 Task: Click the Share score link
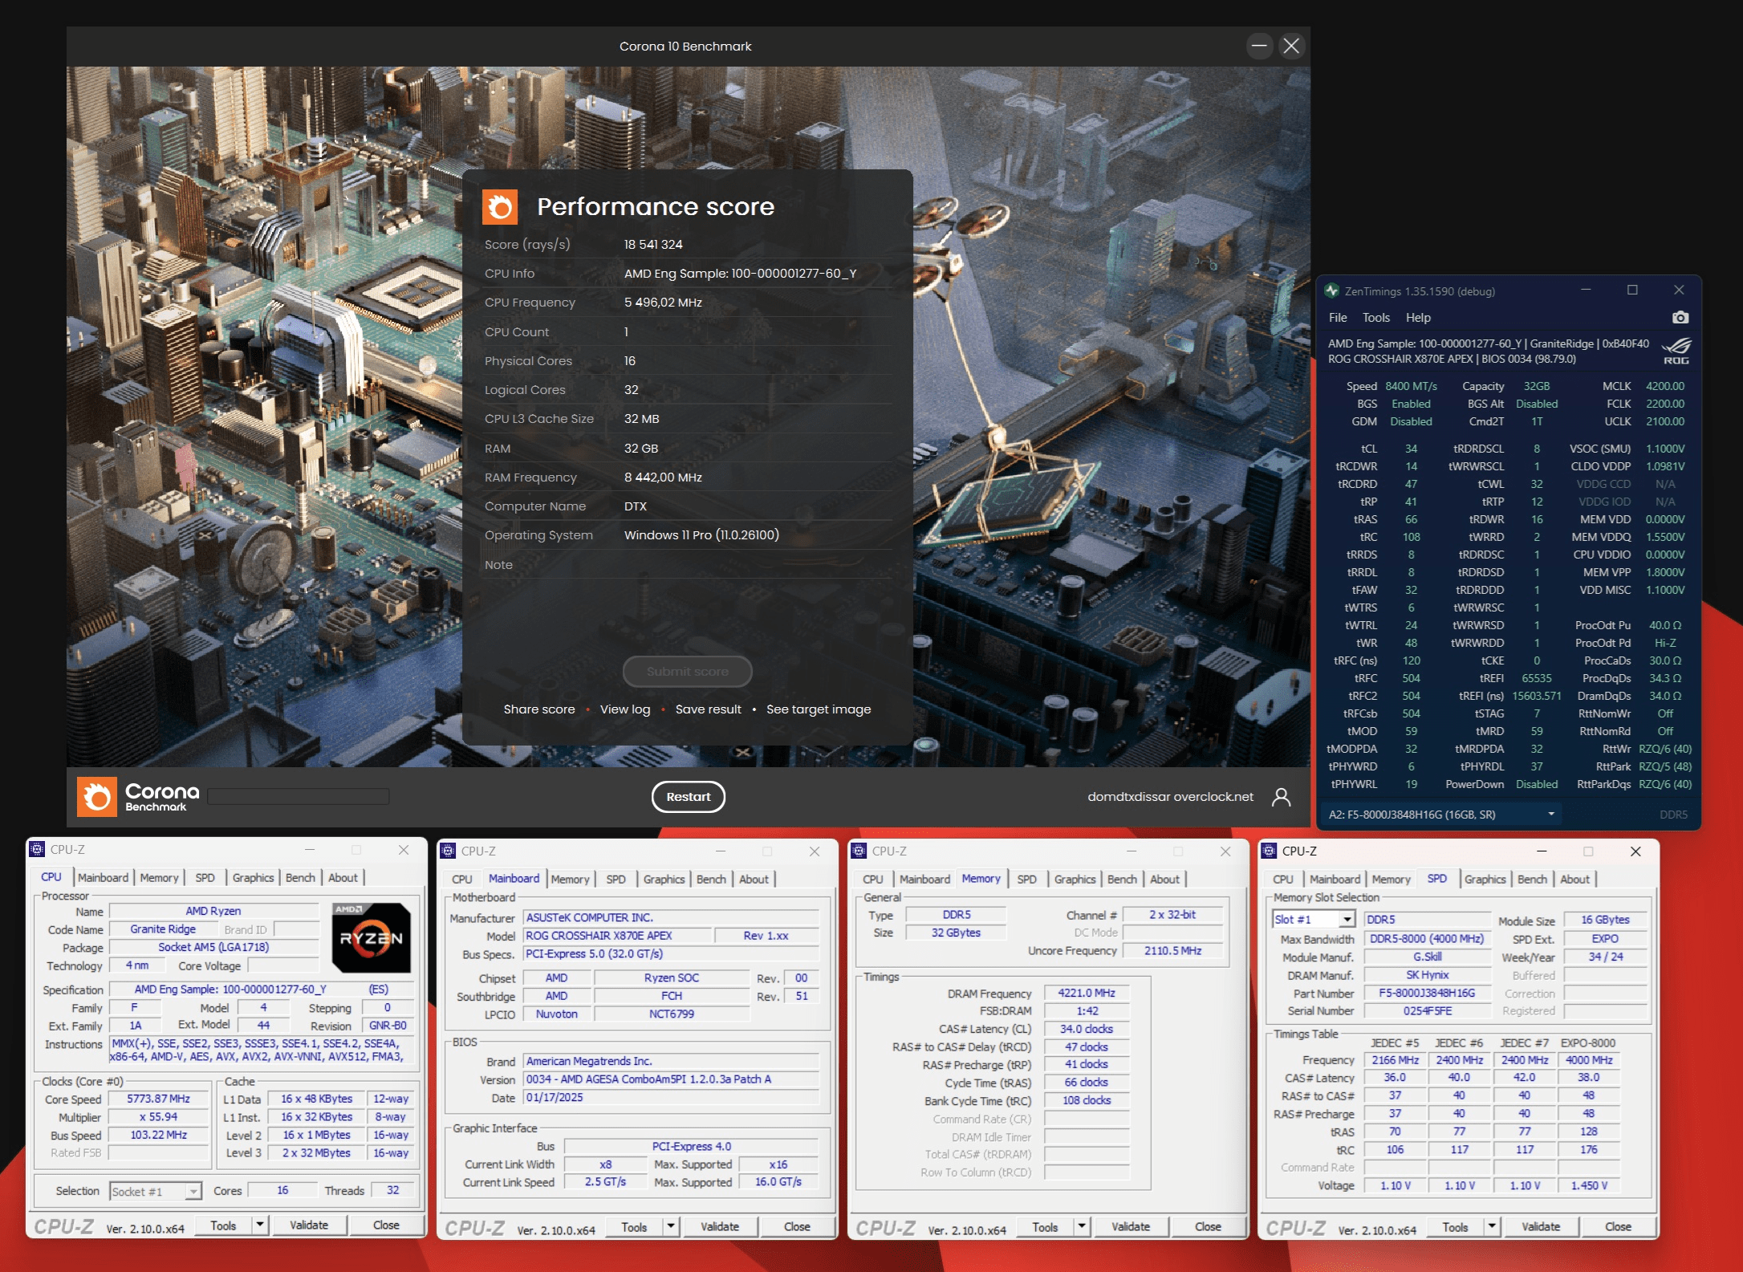pyautogui.click(x=539, y=709)
